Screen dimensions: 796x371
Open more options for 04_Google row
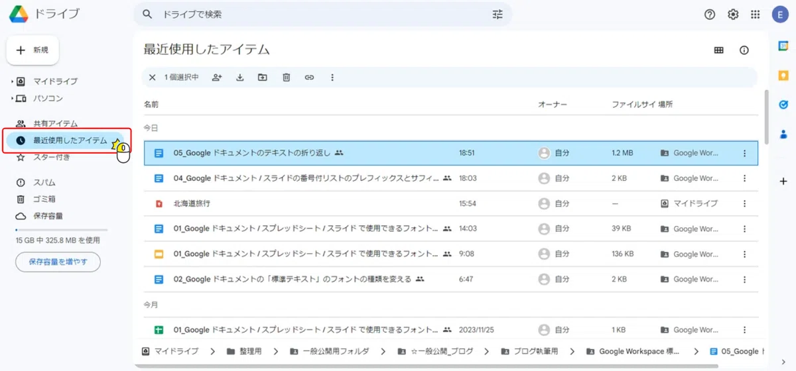pos(744,178)
